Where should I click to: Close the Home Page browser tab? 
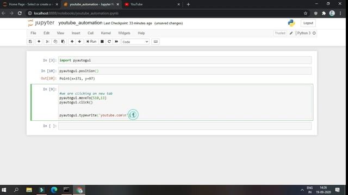57,4
